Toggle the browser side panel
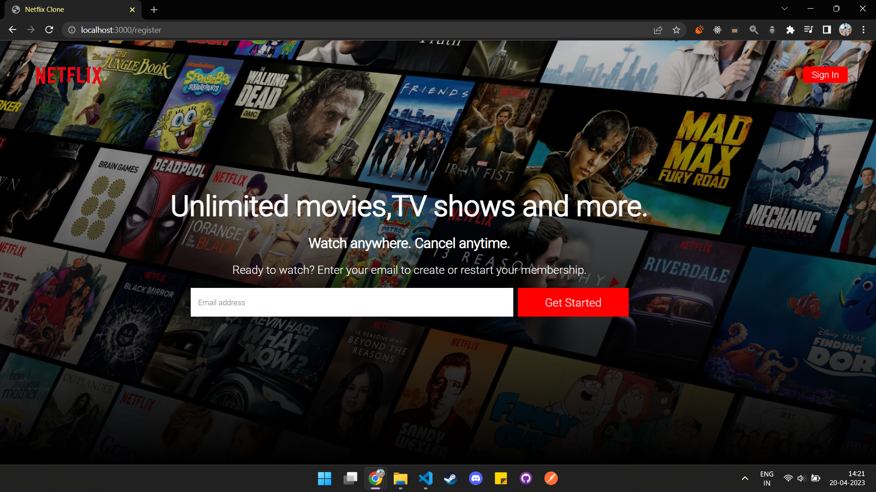 click(827, 30)
